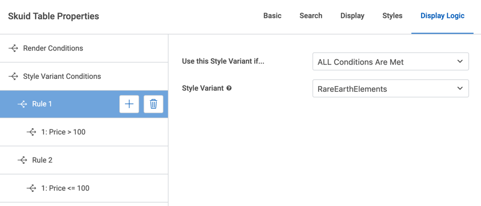Switch to the Basic tab
481x206 pixels.
(272, 16)
